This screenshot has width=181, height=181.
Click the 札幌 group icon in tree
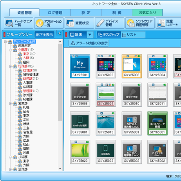[x=20, y=108]
